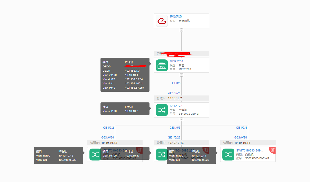Click GE1/0/28 label above the 10.10.10.13 switch
This screenshot has height=182, width=310.
[x=174, y=137]
